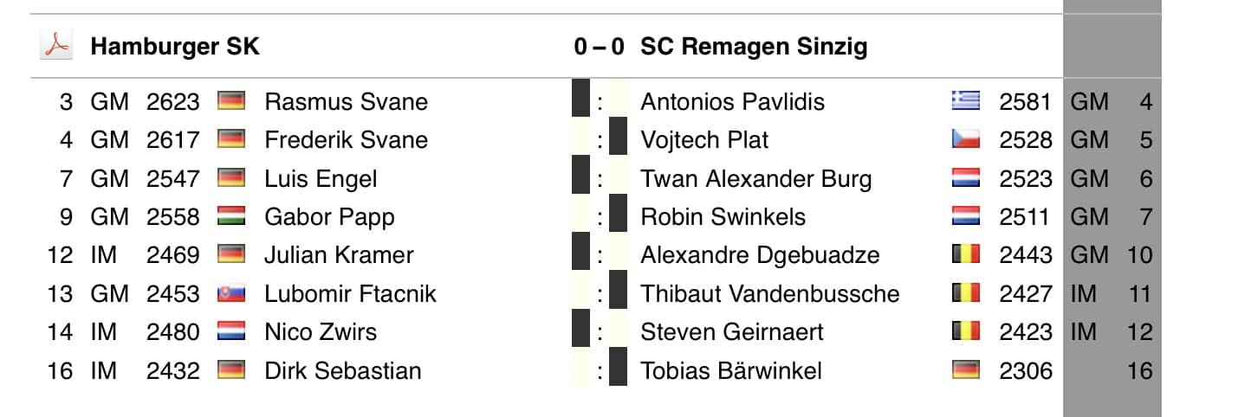Open Thibaut Vandenbussche's player entry
Screen dimensions: 1245x417
coord(769,294)
